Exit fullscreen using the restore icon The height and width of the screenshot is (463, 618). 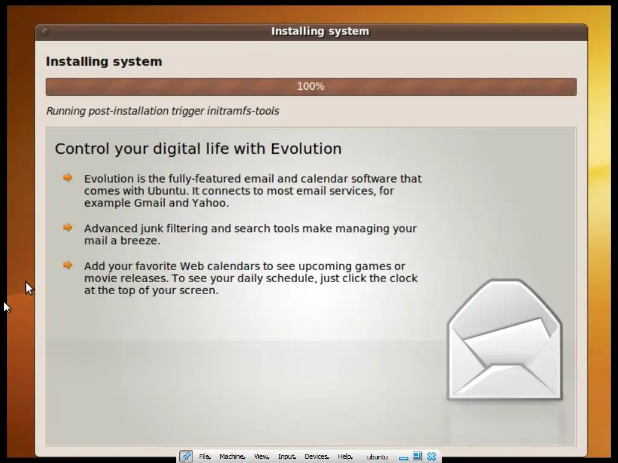click(417, 456)
